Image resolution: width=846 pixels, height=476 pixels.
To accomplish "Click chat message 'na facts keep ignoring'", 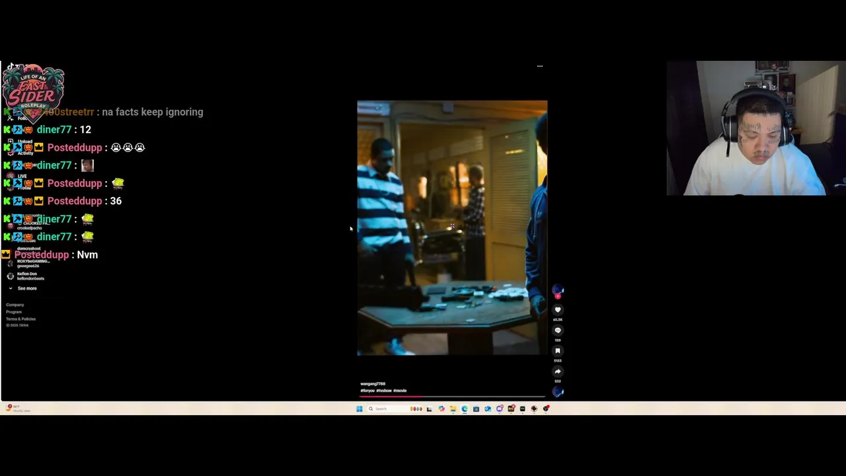I will pos(153,112).
